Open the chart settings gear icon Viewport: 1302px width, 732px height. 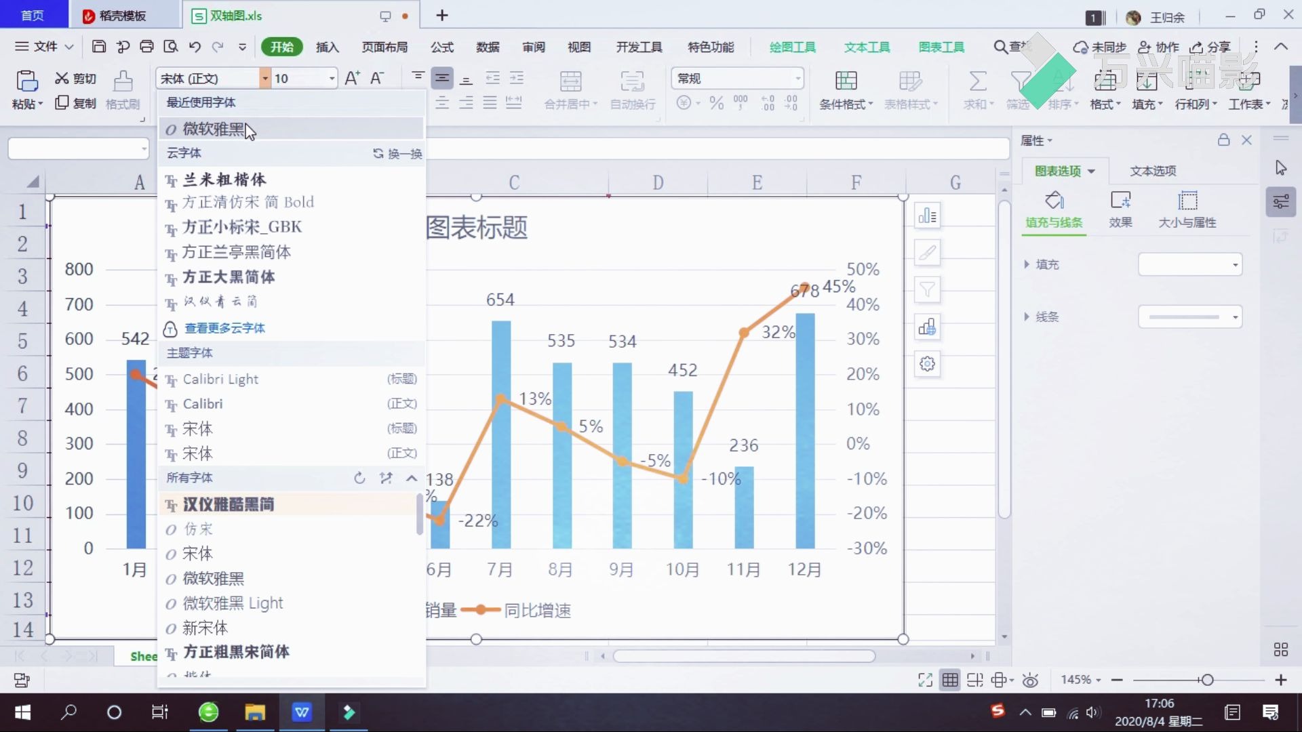pyautogui.click(x=926, y=364)
